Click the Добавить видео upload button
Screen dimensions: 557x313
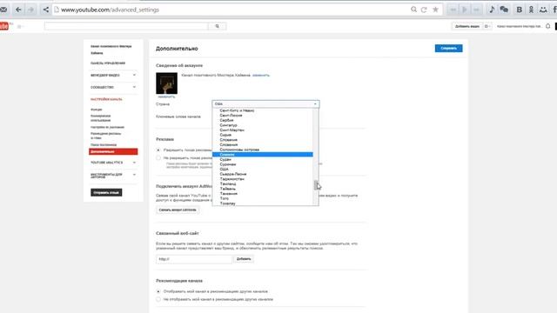point(466,26)
